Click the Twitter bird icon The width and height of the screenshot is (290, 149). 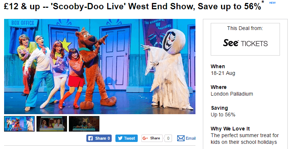[x=120, y=138]
